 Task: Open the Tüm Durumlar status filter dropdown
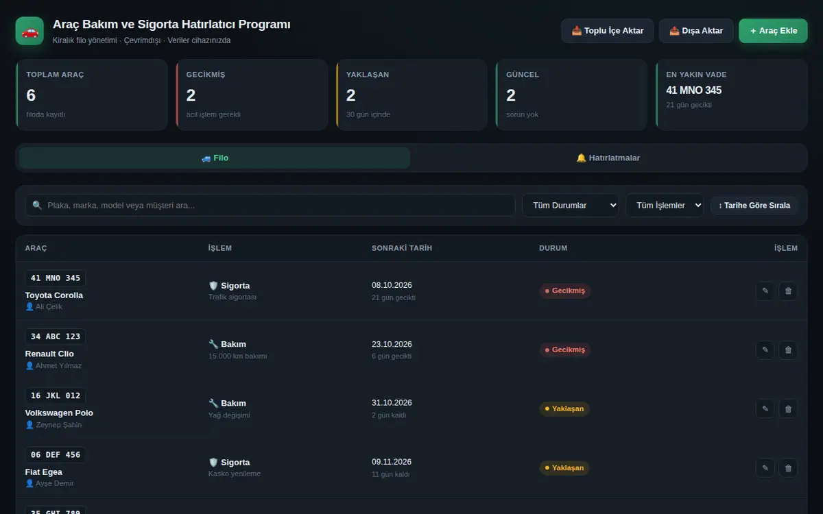point(571,205)
